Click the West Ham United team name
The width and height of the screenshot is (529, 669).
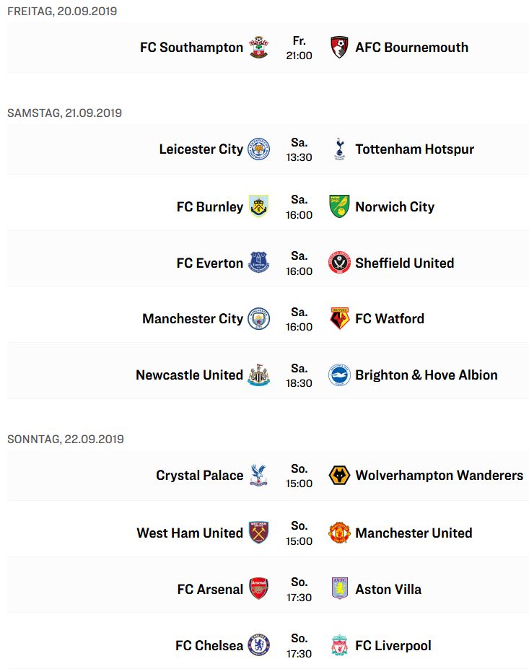point(190,533)
